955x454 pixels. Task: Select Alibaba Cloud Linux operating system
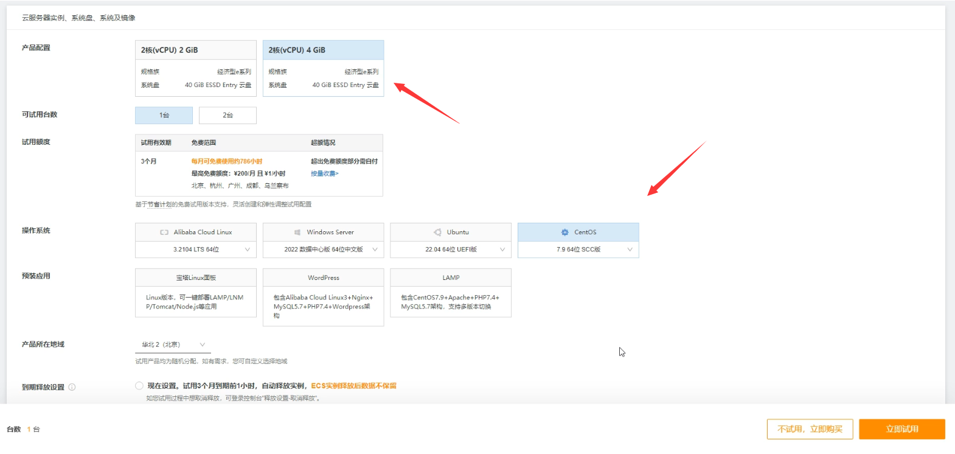coord(195,232)
